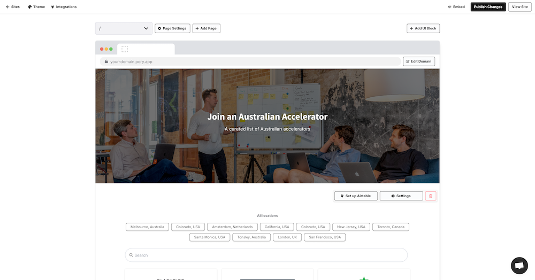Filter by London, UK

coord(287,237)
